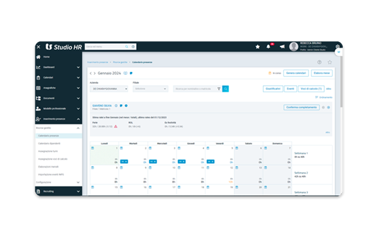The width and height of the screenshot is (377, 237).
Task: Click the Conferma completamento button
Action: coord(302,107)
